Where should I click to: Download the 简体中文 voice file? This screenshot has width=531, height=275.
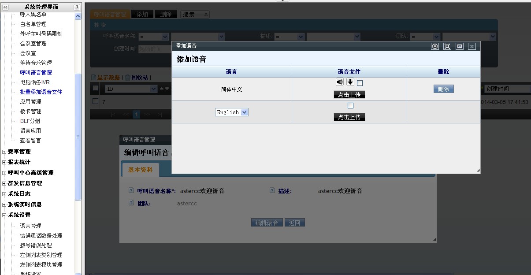point(350,82)
